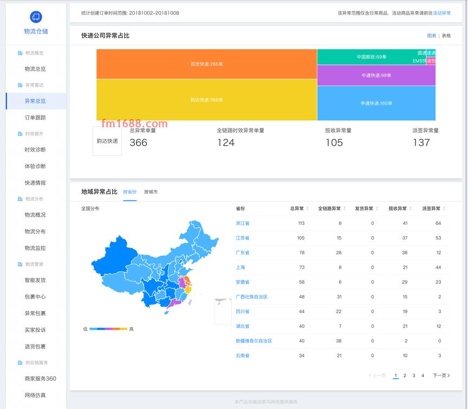Image resolution: width=468 pixels, height=409 pixels.
Task: Go to pagination page 4
Action: (422, 375)
